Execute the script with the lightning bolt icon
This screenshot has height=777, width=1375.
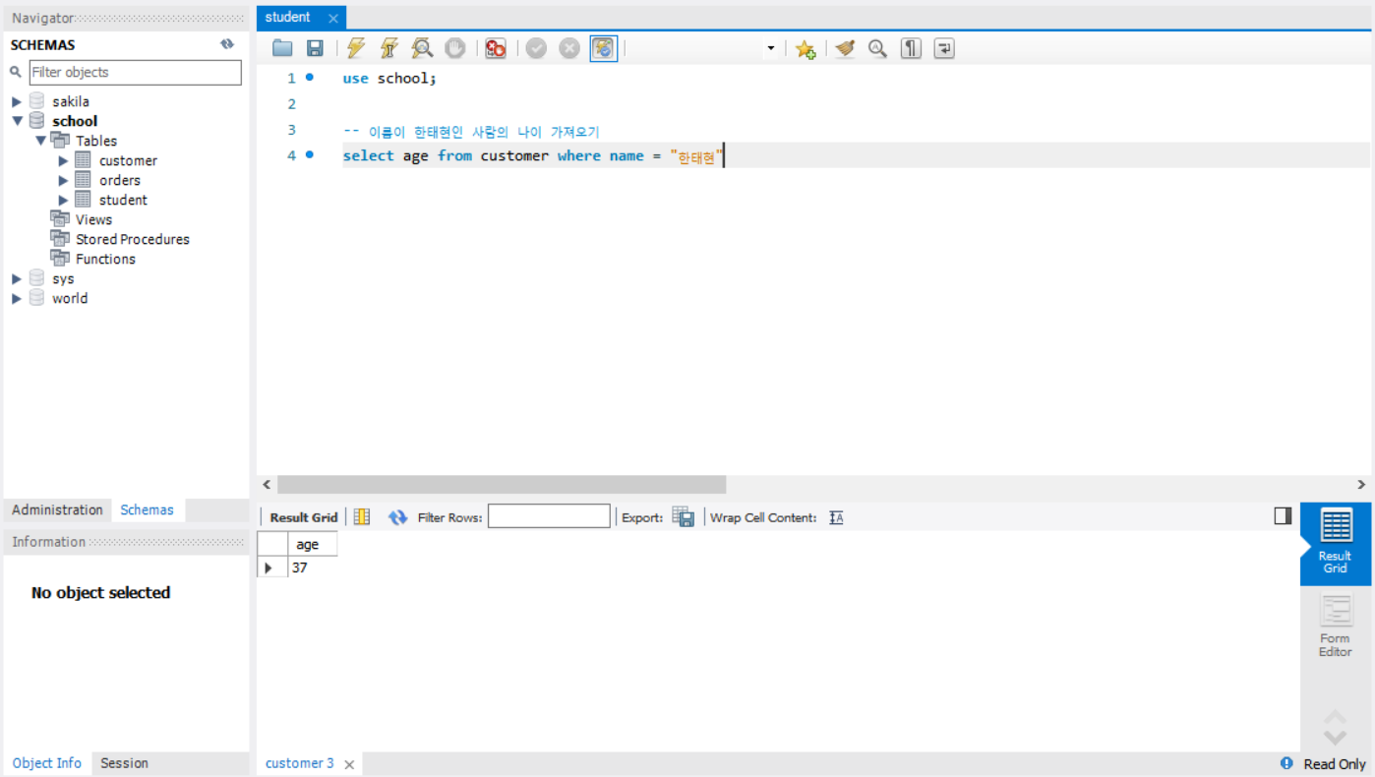356,48
